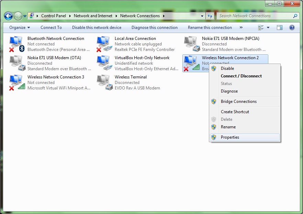Select Wireless Network Connection 3 icon

17,83
